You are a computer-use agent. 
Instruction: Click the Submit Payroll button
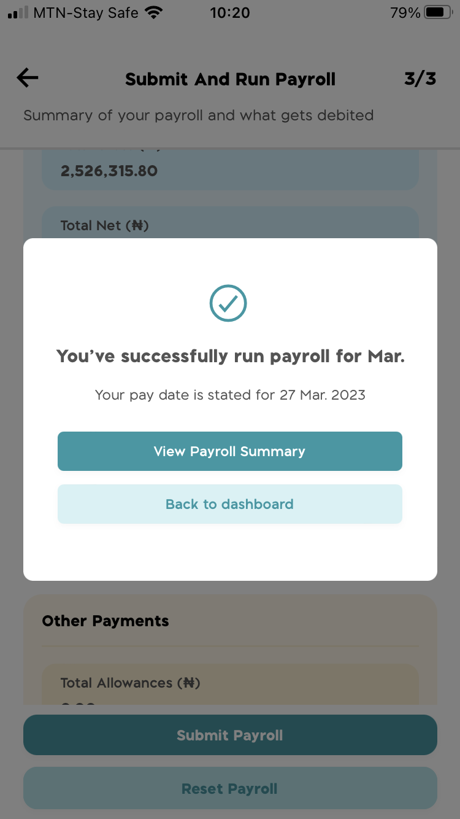pos(229,735)
